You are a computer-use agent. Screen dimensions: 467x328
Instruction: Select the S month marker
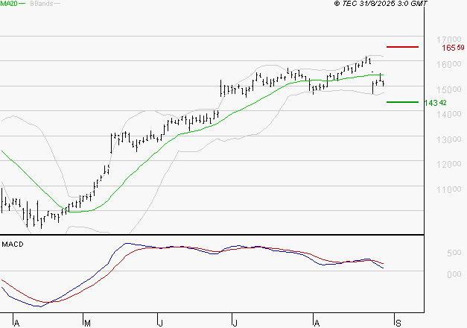[x=398, y=323]
